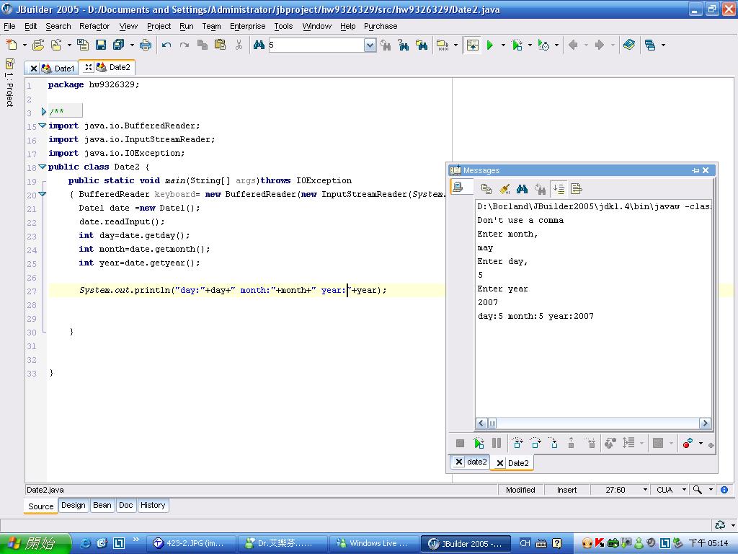Stop program with reset square button
The width and height of the screenshot is (738, 554).
point(460,443)
